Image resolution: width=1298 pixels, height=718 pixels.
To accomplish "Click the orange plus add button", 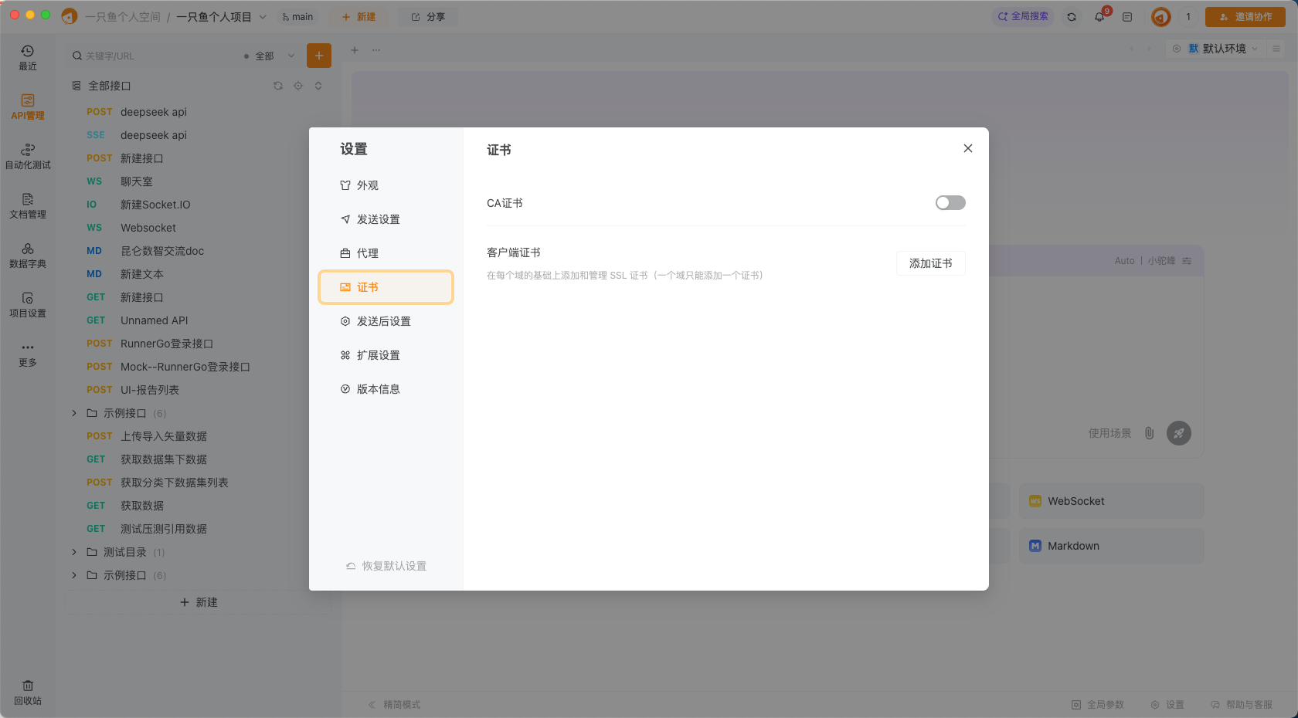I will coord(319,56).
